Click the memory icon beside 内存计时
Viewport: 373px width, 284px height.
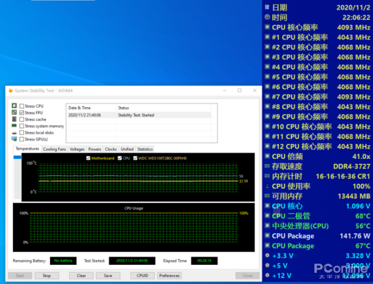coord(267,176)
